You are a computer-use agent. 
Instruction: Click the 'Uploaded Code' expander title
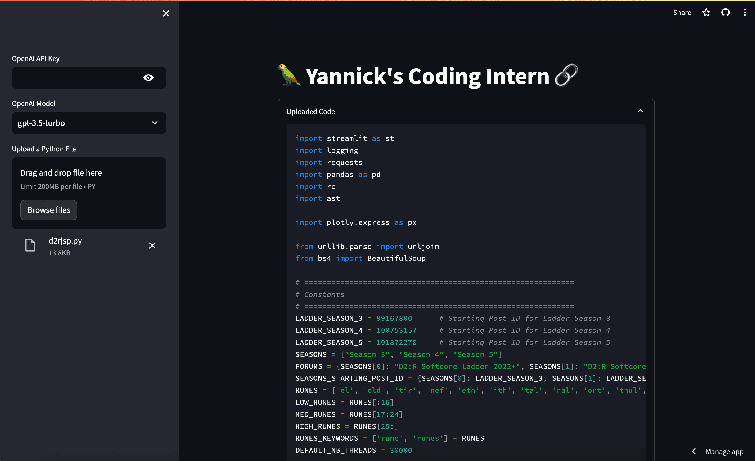pyautogui.click(x=311, y=111)
